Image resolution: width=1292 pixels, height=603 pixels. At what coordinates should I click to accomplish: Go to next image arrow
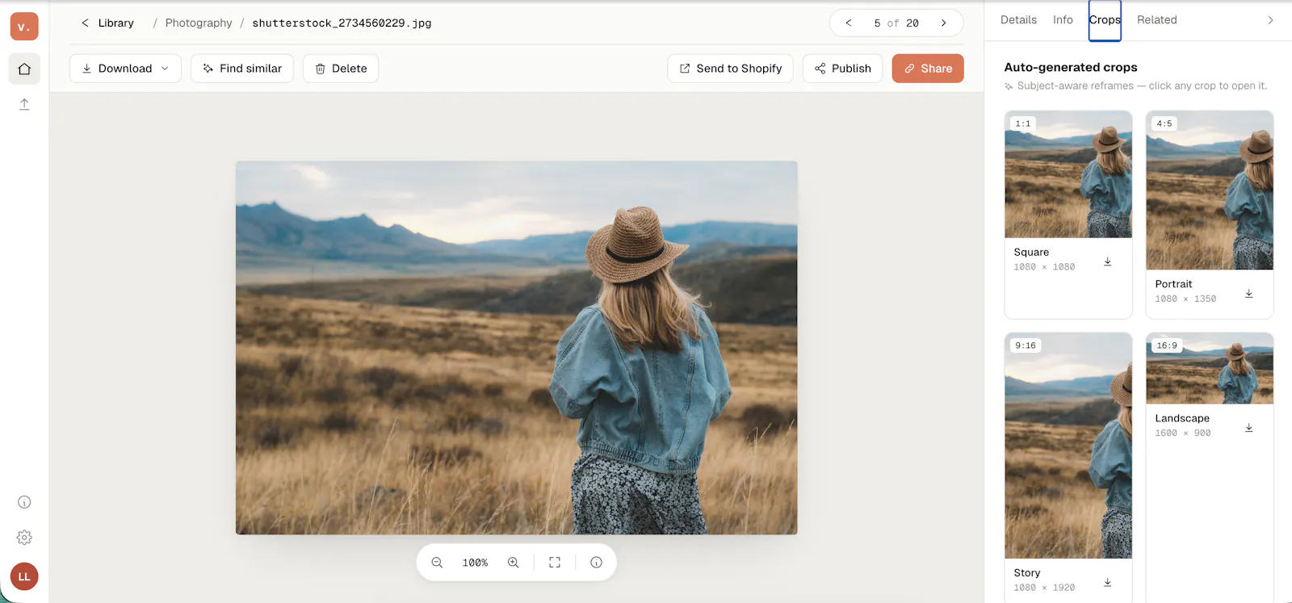(943, 23)
